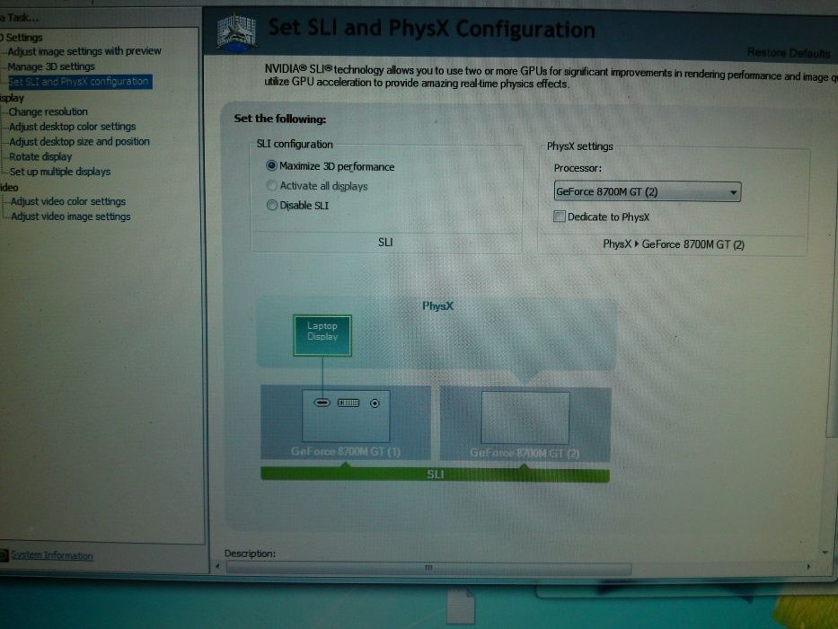Click the Video tree category
Viewport: 838px width, 629px height.
[x=9, y=187]
